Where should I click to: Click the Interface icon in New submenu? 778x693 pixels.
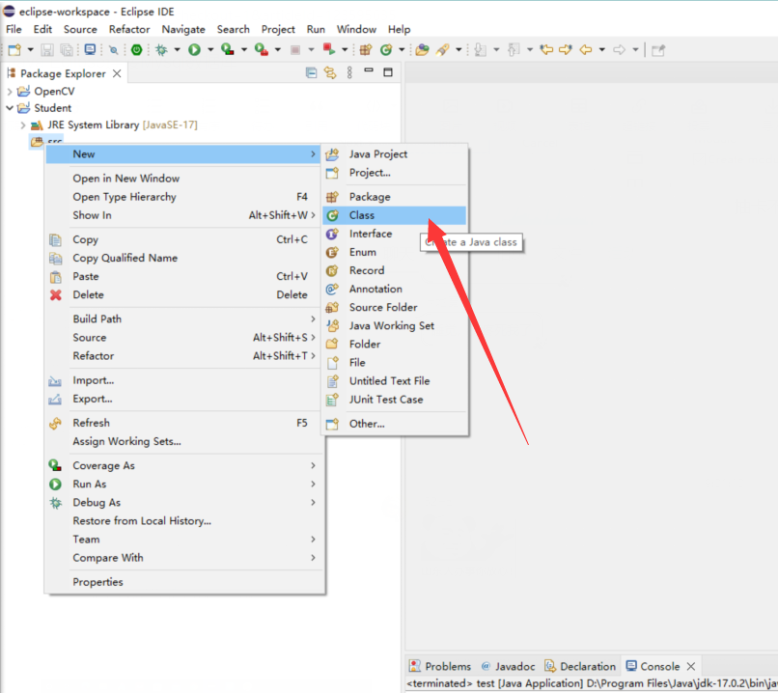coord(332,234)
